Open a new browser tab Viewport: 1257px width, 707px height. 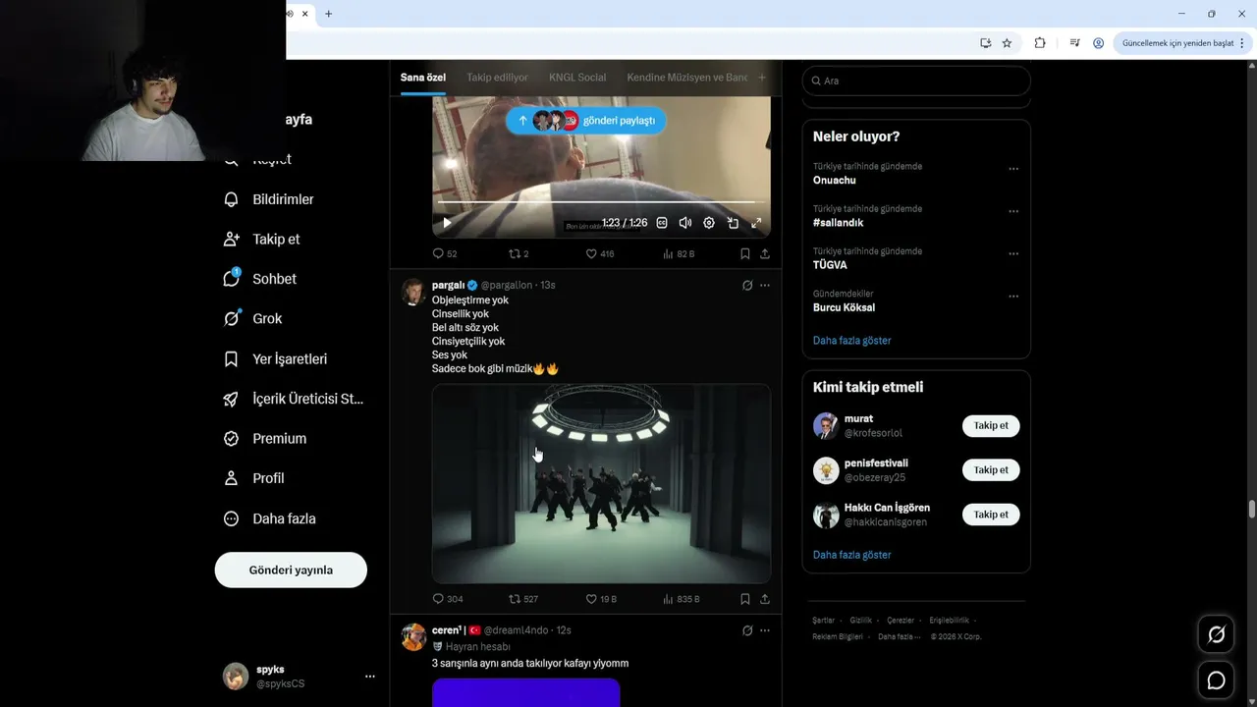(x=328, y=14)
